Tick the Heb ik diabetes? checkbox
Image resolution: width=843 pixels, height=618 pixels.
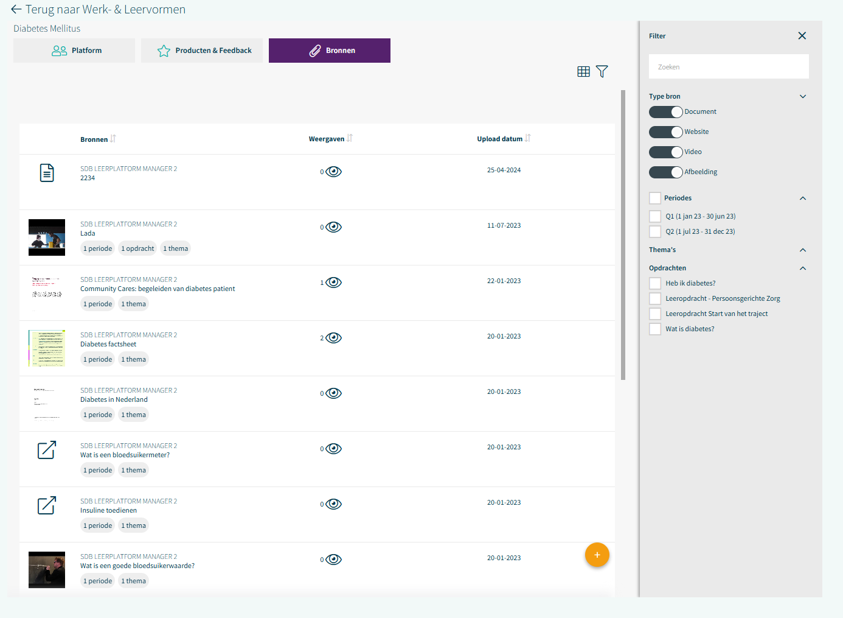pyautogui.click(x=655, y=283)
